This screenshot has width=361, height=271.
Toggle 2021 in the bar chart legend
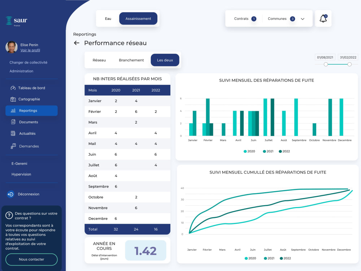(x=268, y=151)
